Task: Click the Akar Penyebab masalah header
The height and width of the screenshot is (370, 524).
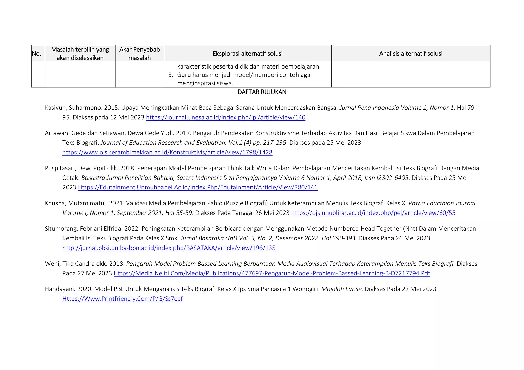Action: (139, 54)
